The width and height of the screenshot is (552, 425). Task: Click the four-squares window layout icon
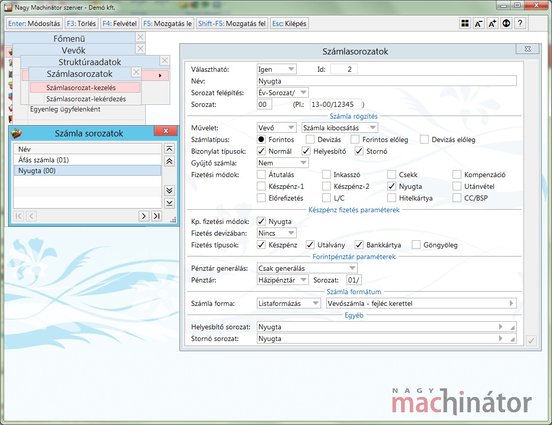tap(465, 23)
